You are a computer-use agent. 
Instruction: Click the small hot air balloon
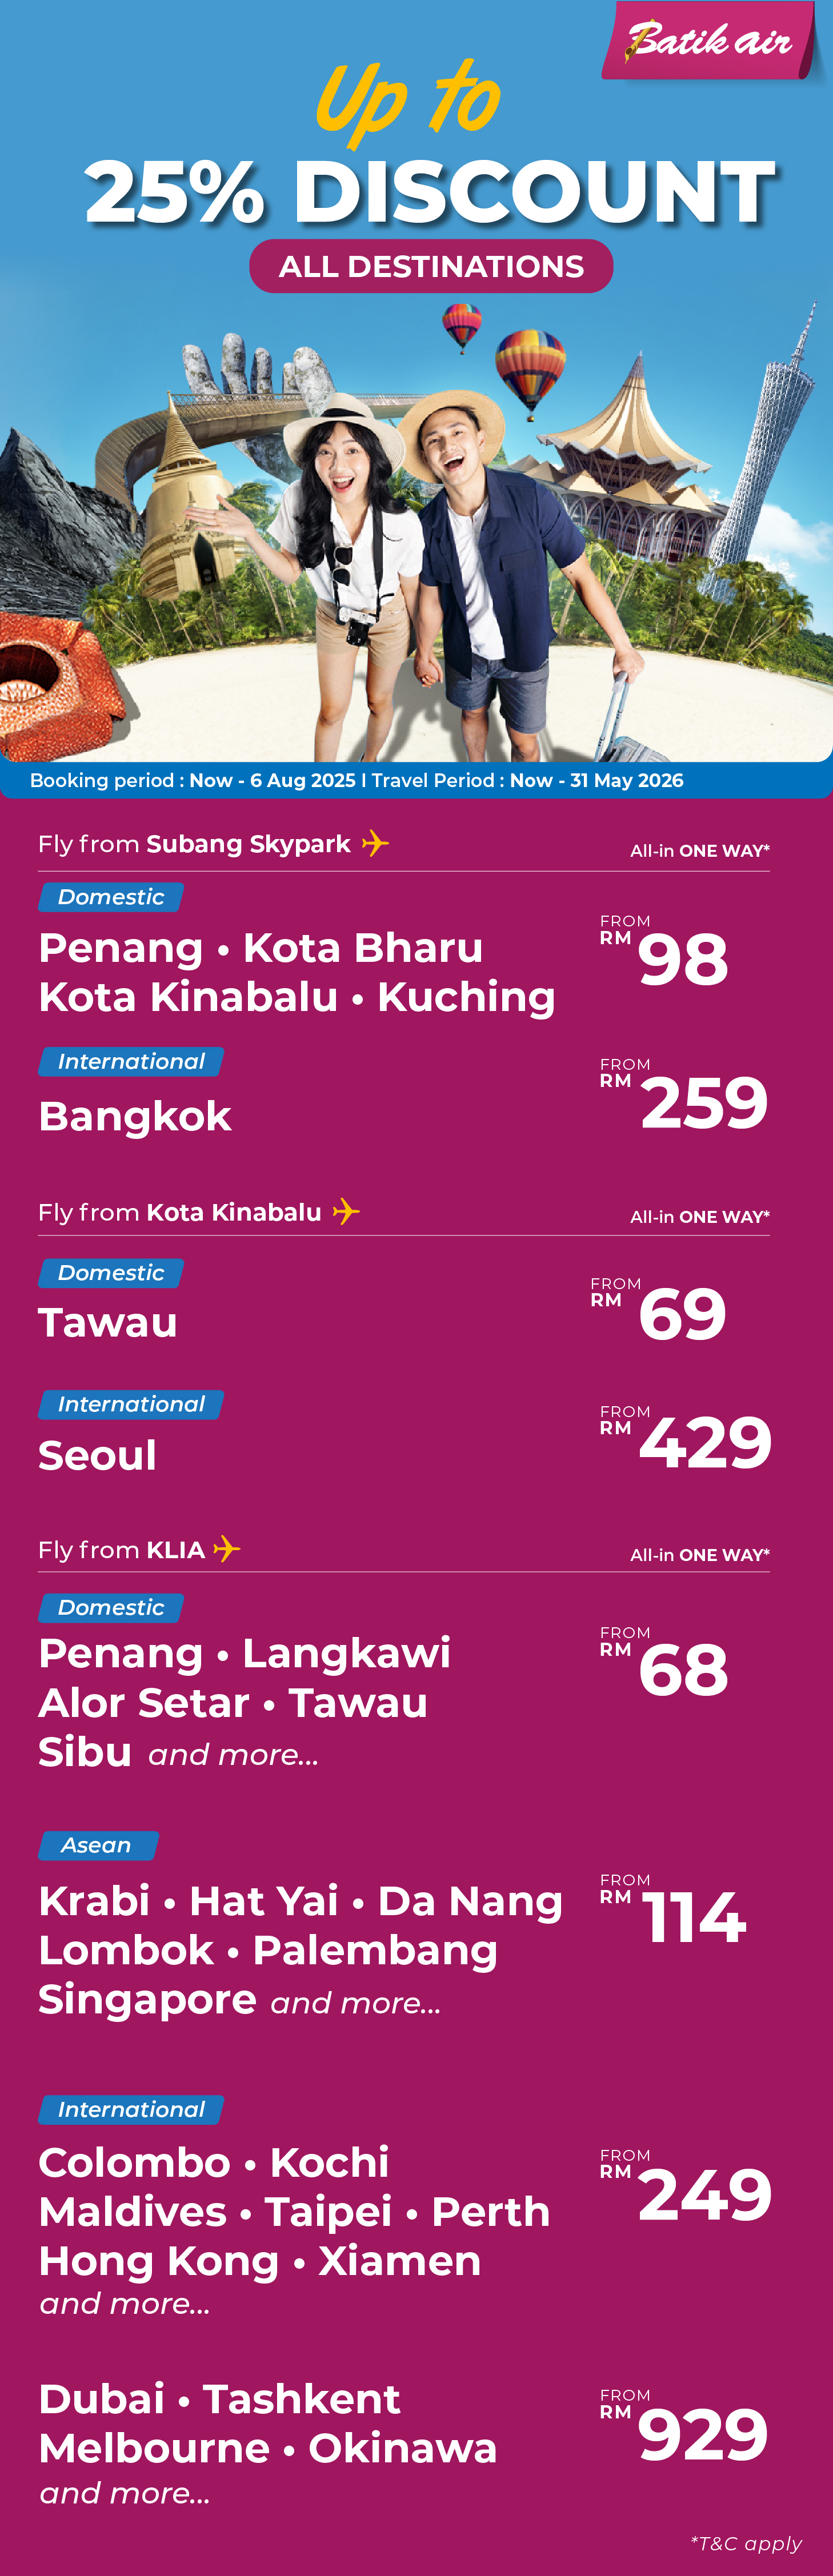(x=462, y=328)
